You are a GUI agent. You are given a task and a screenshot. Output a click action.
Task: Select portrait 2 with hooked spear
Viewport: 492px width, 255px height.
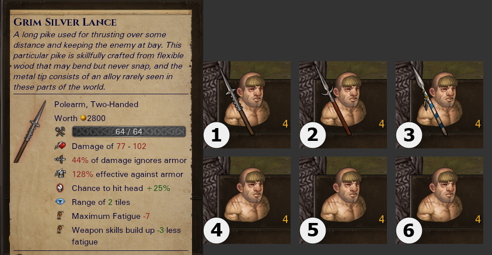[343, 105]
